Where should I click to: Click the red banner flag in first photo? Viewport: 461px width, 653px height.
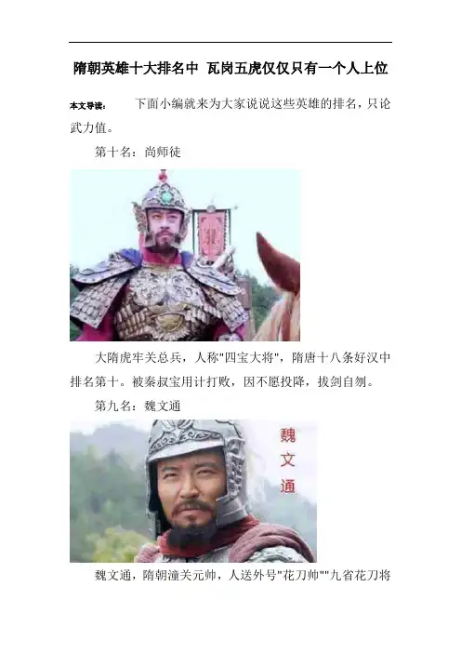(212, 233)
